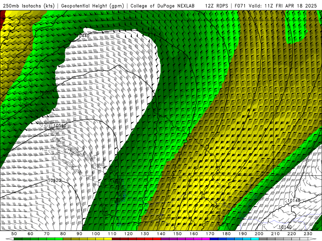The width and height of the screenshot is (322, 241).
Task: Select legend value 100 on the color scale
Action: click(96, 234)
